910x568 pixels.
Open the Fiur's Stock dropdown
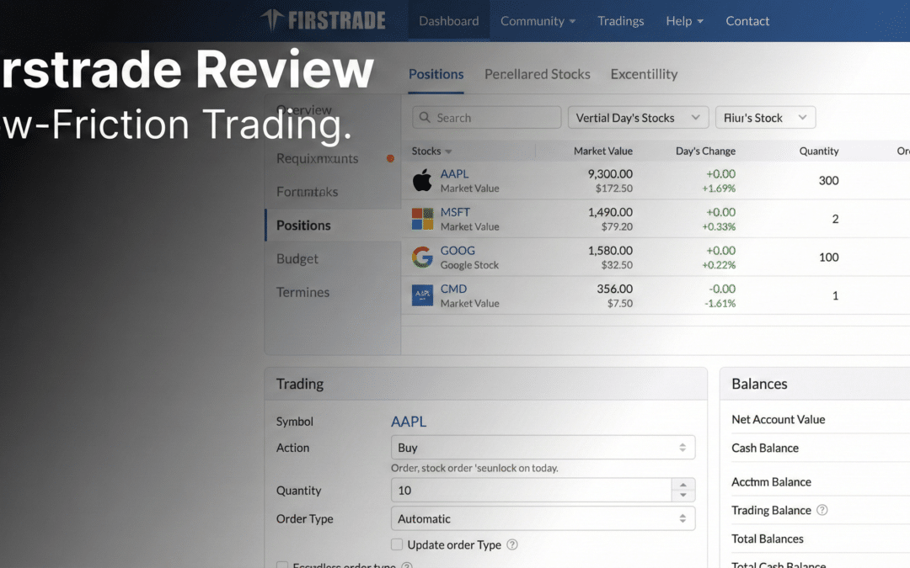[x=765, y=118]
